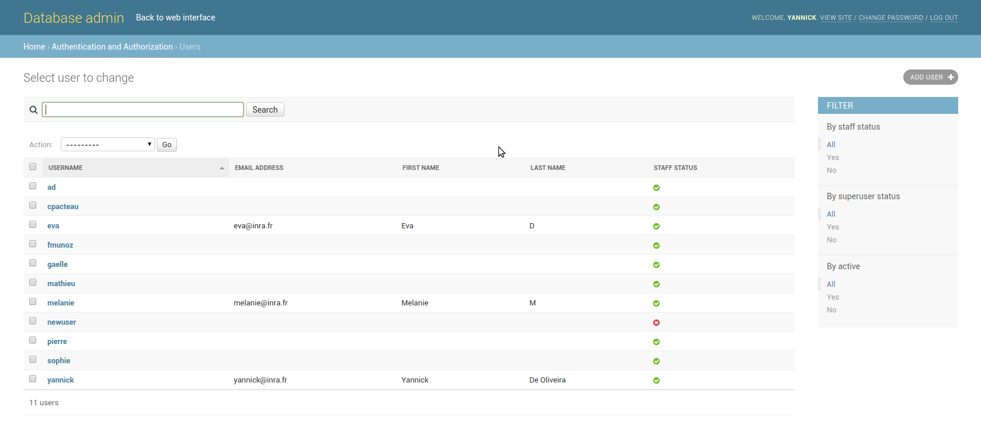Click red staff status icon for newuser
The height and width of the screenshot is (431, 981).
pyautogui.click(x=656, y=322)
